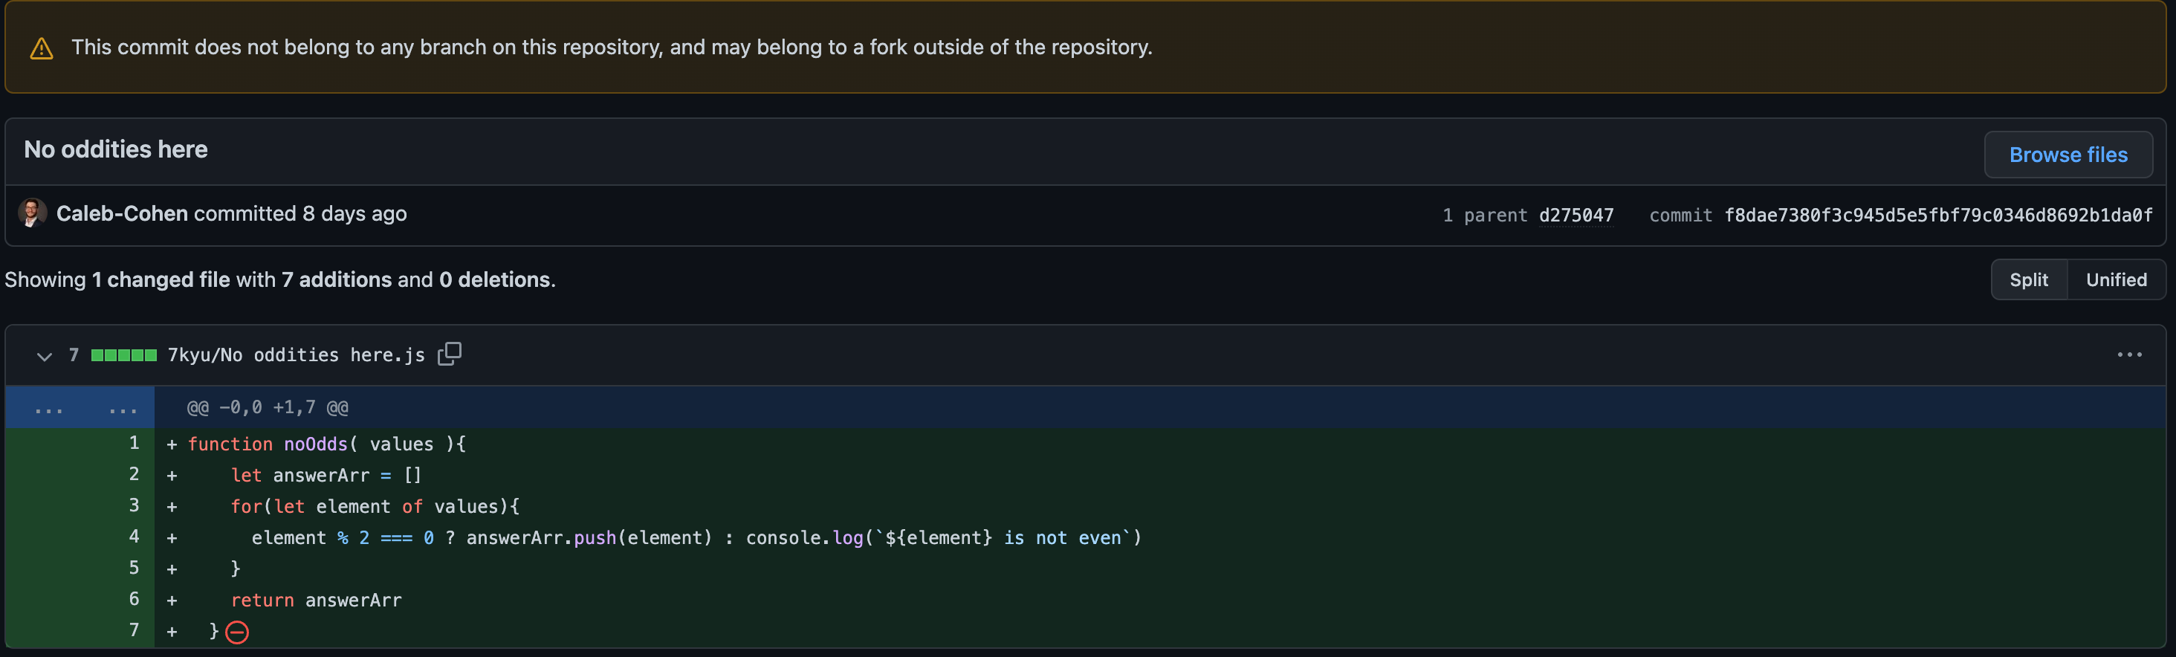Switch diff view to Unified
This screenshot has height=657, width=2176.
[x=2116, y=279]
